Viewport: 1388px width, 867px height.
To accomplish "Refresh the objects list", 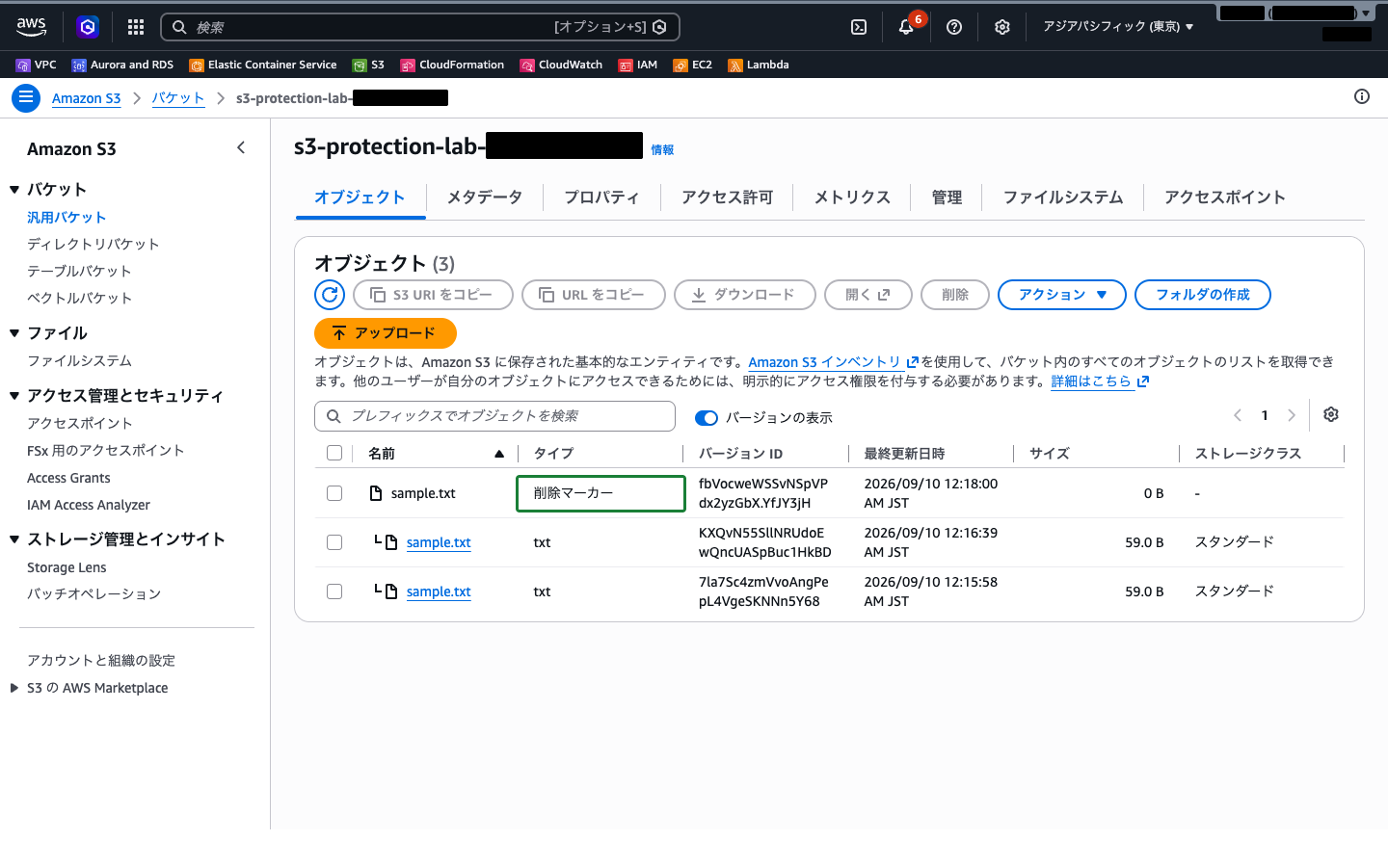I will 330,295.
